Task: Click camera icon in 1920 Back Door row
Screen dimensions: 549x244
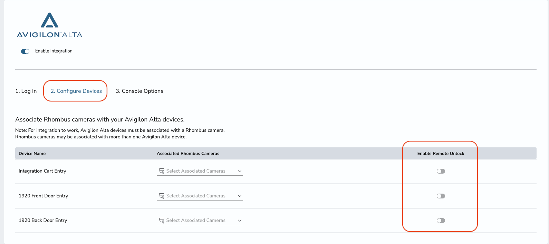Action: pyautogui.click(x=161, y=221)
